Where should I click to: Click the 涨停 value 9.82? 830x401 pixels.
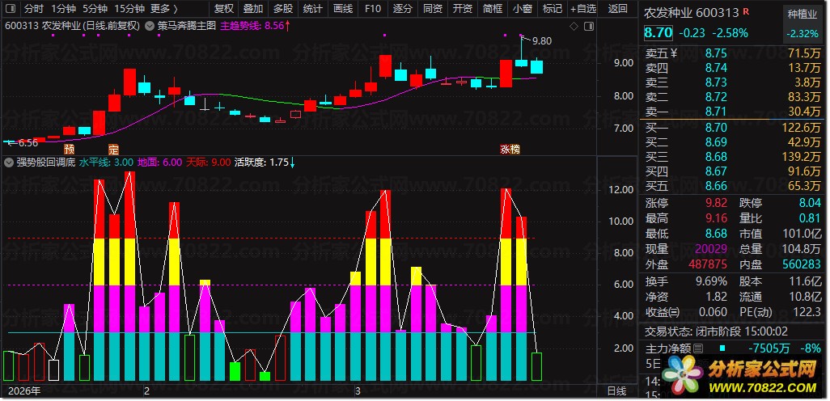[x=716, y=203]
